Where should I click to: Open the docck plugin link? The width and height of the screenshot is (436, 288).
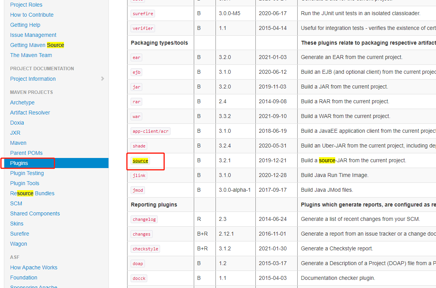139,279
